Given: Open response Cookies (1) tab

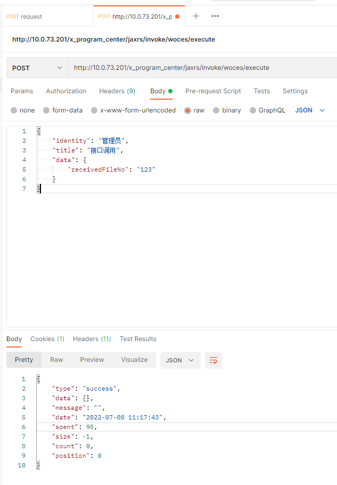Looking at the screenshot, I should 47,339.
